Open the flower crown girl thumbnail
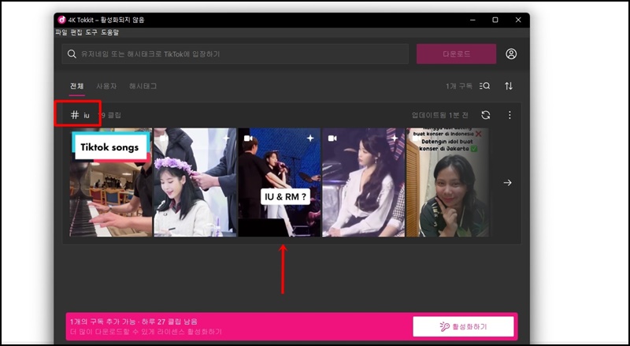Screen dimensions: 630x346 point(195,182)
